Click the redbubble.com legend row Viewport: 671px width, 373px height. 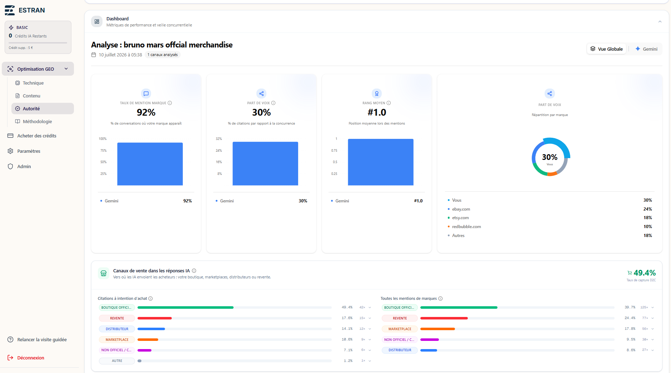(x=550, y=227)
